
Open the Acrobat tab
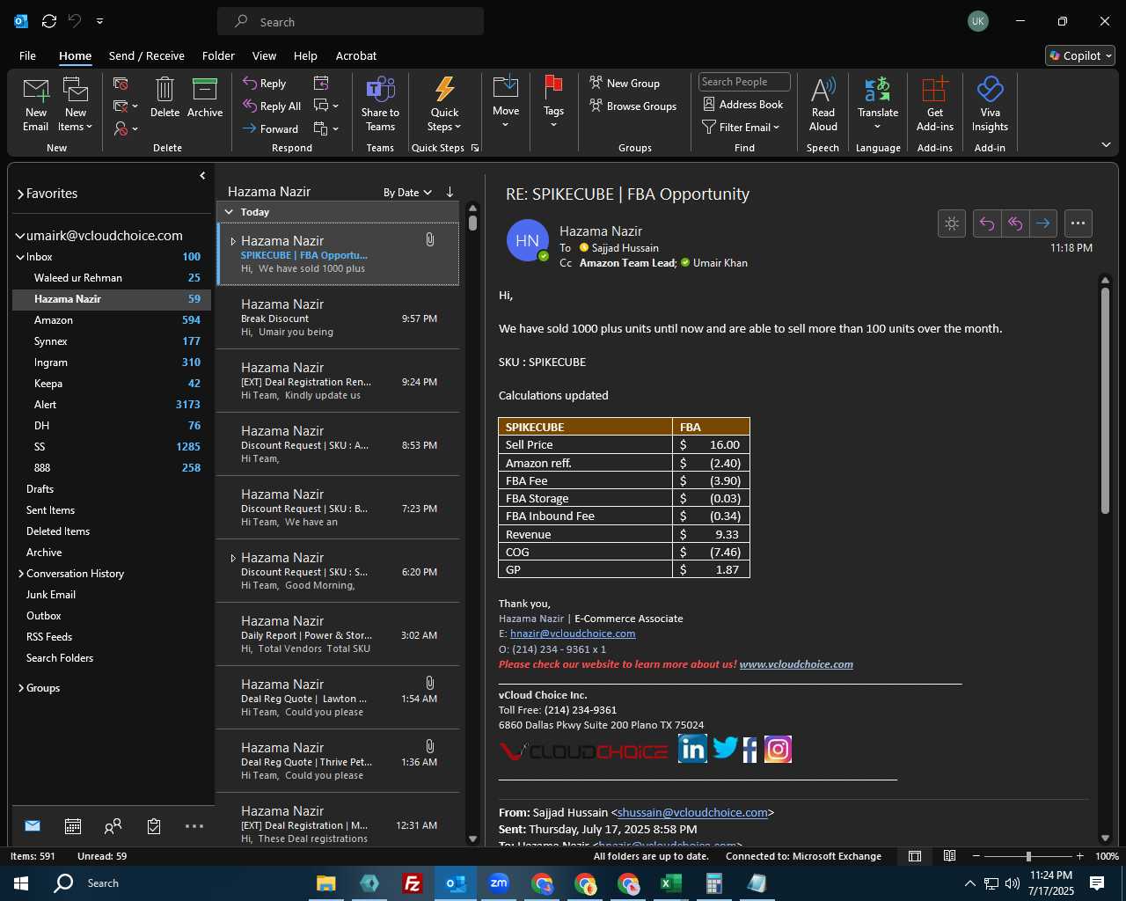click(x=356, y=55)
